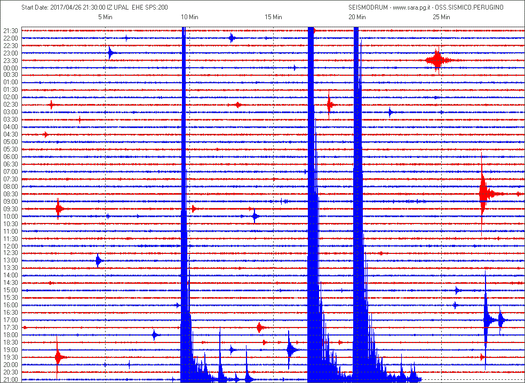Click the 23:30 trace time label
The width and height of the screenshot is (525, 383).
(x=10, y=60)
